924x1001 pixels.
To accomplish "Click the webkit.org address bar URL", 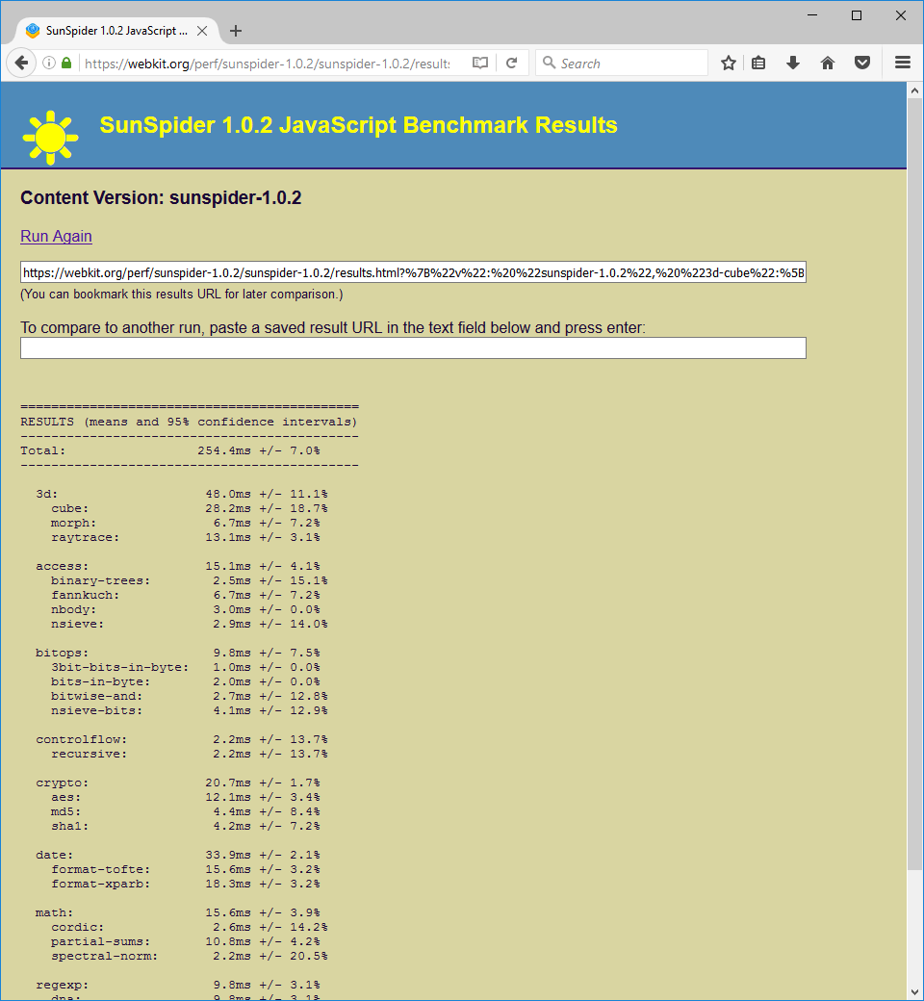I will (x=267, y=64).
